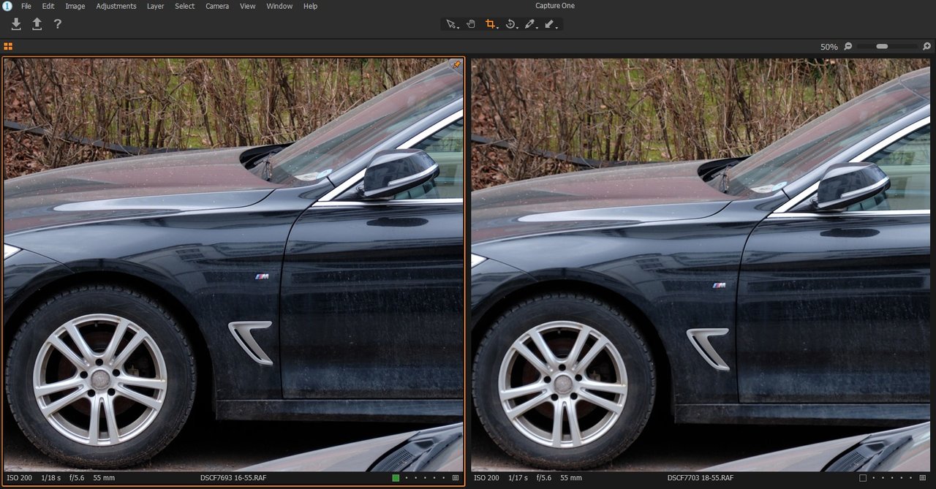Click the pin icon on left image
The height and width of the screenshot is (489, 936).
point(457,65)
